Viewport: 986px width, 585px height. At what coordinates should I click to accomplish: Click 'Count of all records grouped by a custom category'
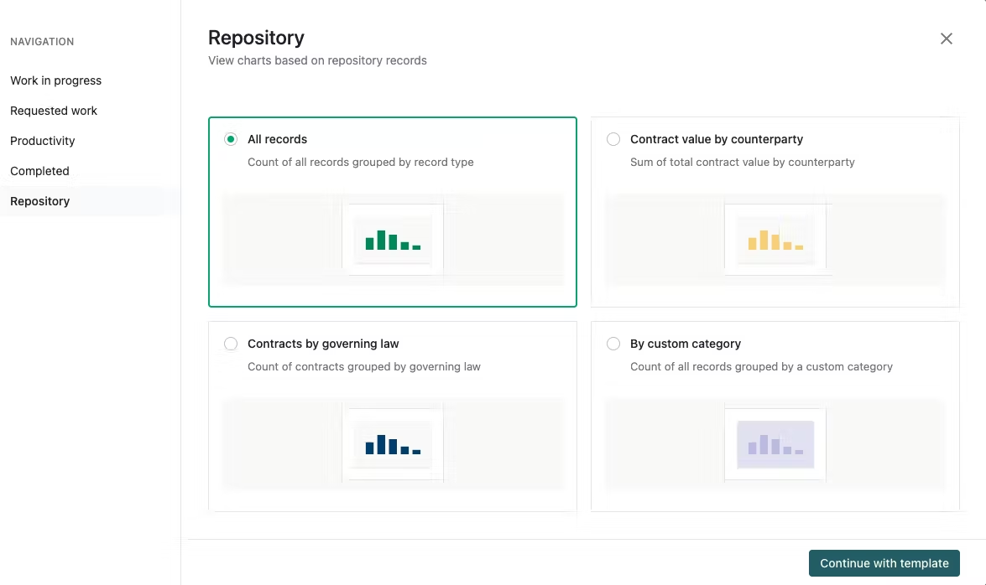click(761, 366)
